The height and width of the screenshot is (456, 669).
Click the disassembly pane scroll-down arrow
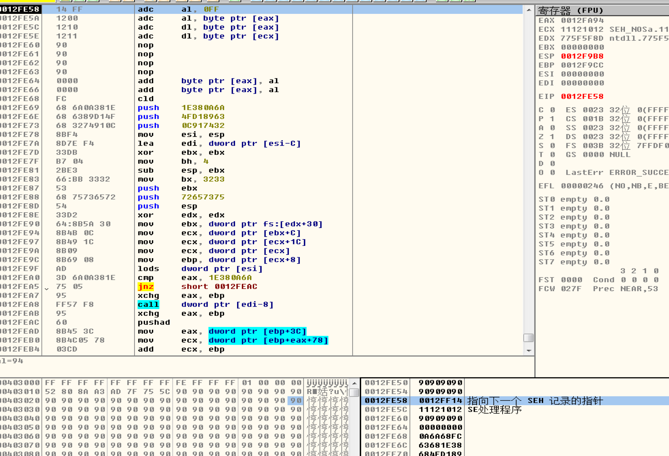pyautogui.click(x=529, y=350)
